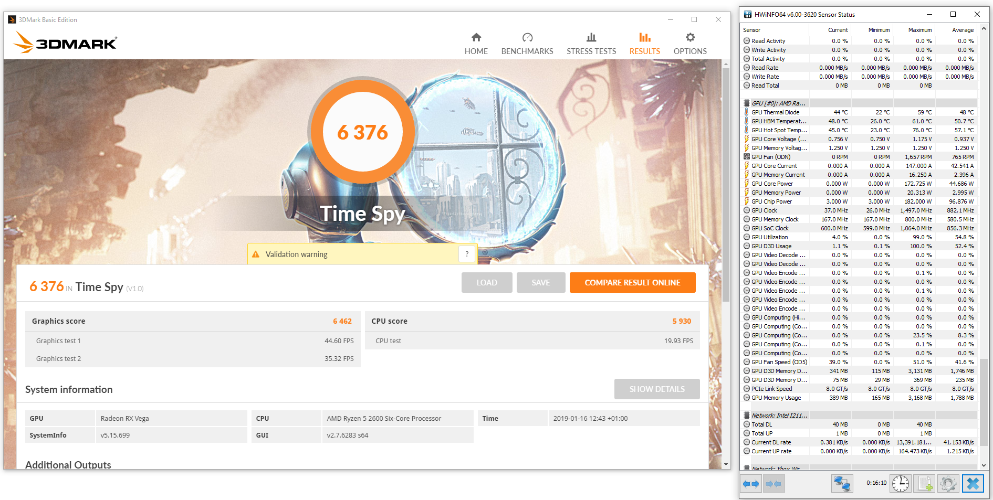This screenshot has width=993, height=500.
Task: Sort by the Sensor column header
Action: point(775,30)
